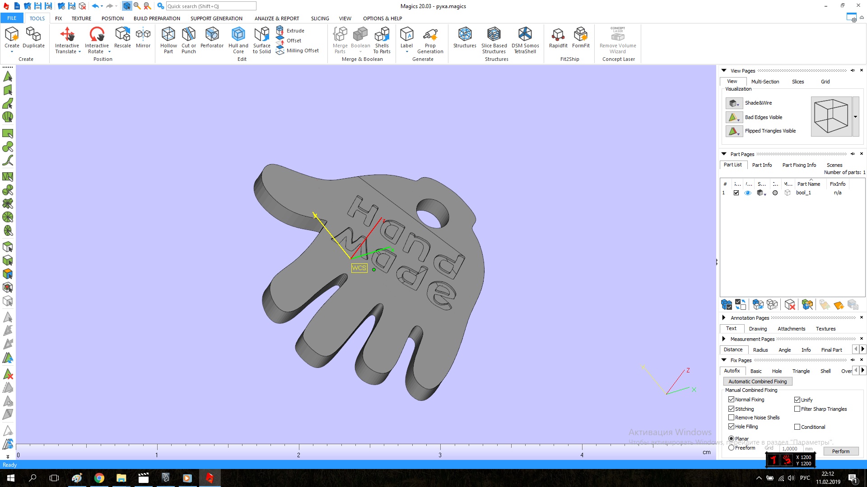Click the Surface to Solid tool

click(x=262, y=40)
